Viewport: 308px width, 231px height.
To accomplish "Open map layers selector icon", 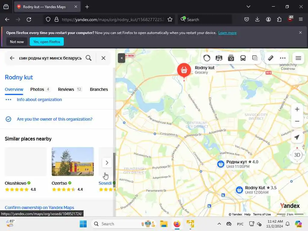I will (x=219, y=58).
